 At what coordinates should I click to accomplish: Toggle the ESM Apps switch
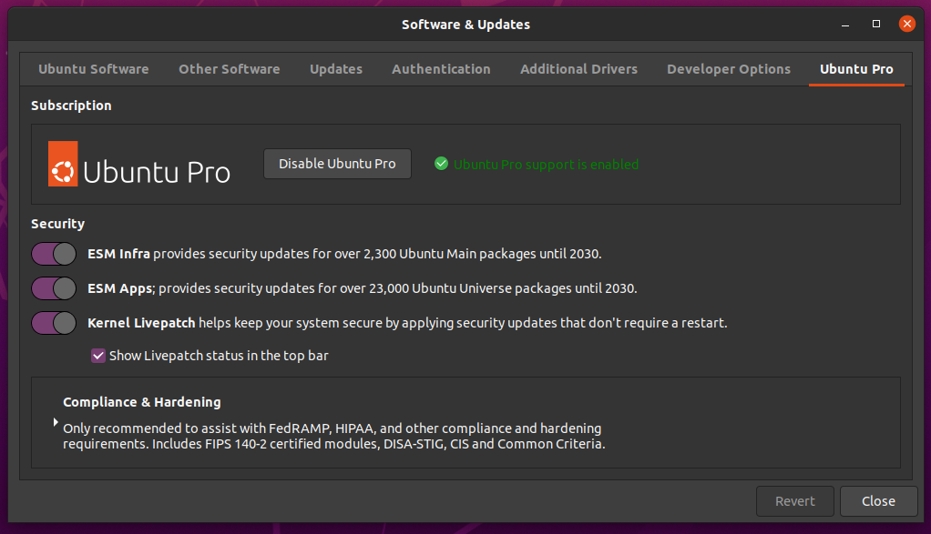54,288
